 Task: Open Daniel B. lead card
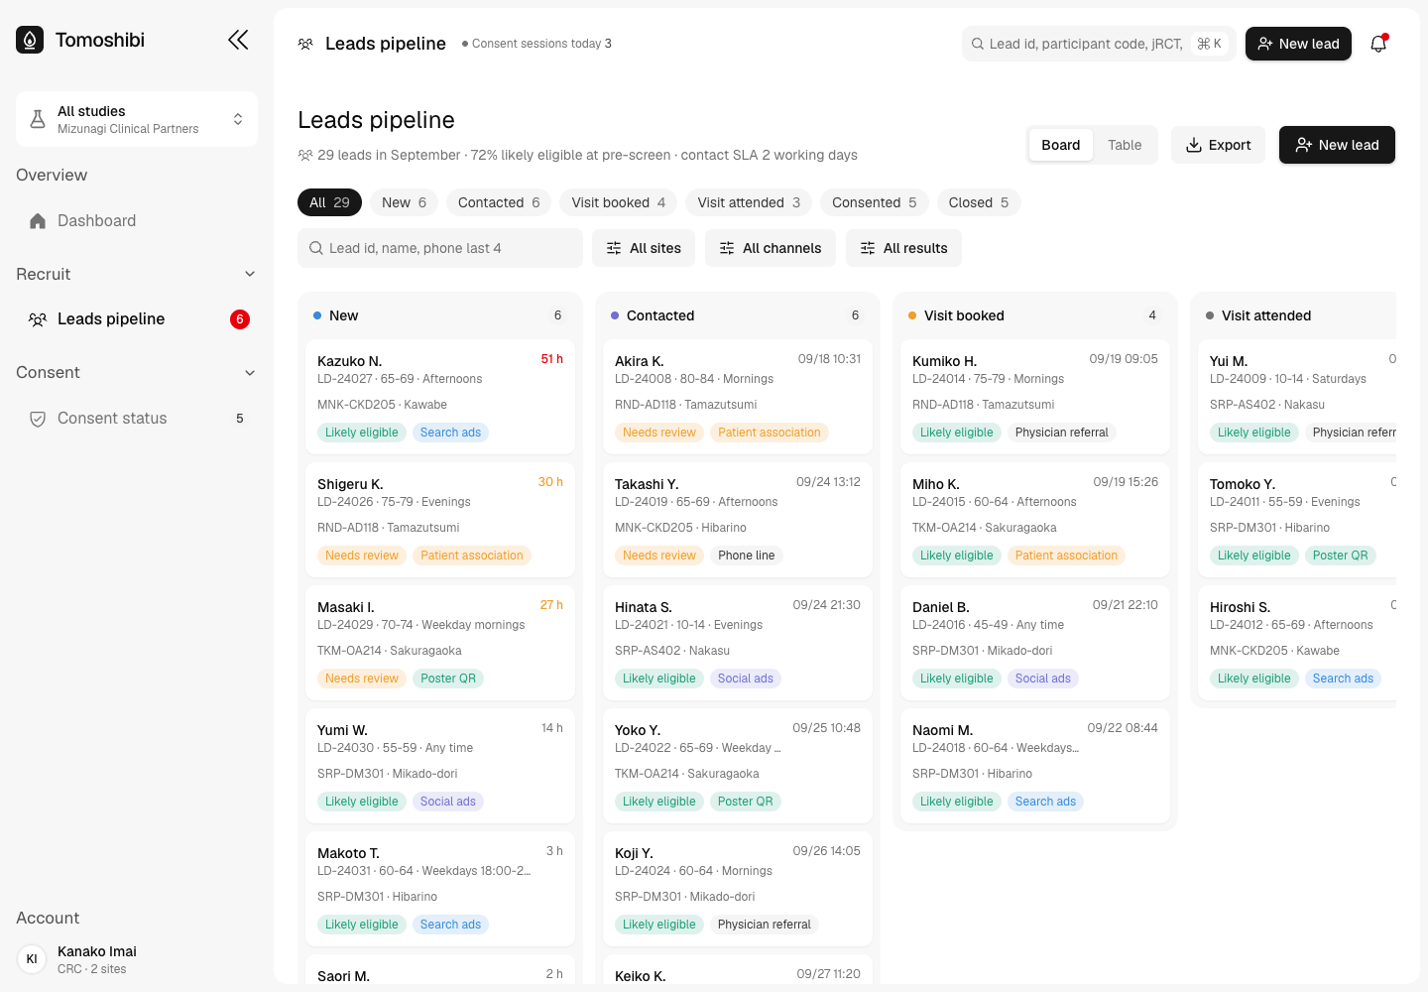pyautogui.click(x=1035, y=643)
